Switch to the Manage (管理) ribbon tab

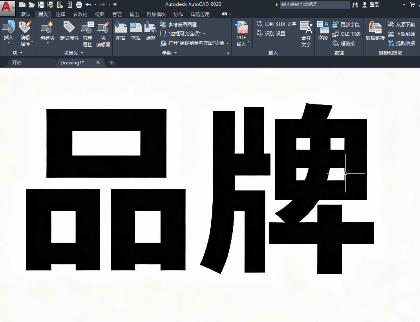point(117,14)
